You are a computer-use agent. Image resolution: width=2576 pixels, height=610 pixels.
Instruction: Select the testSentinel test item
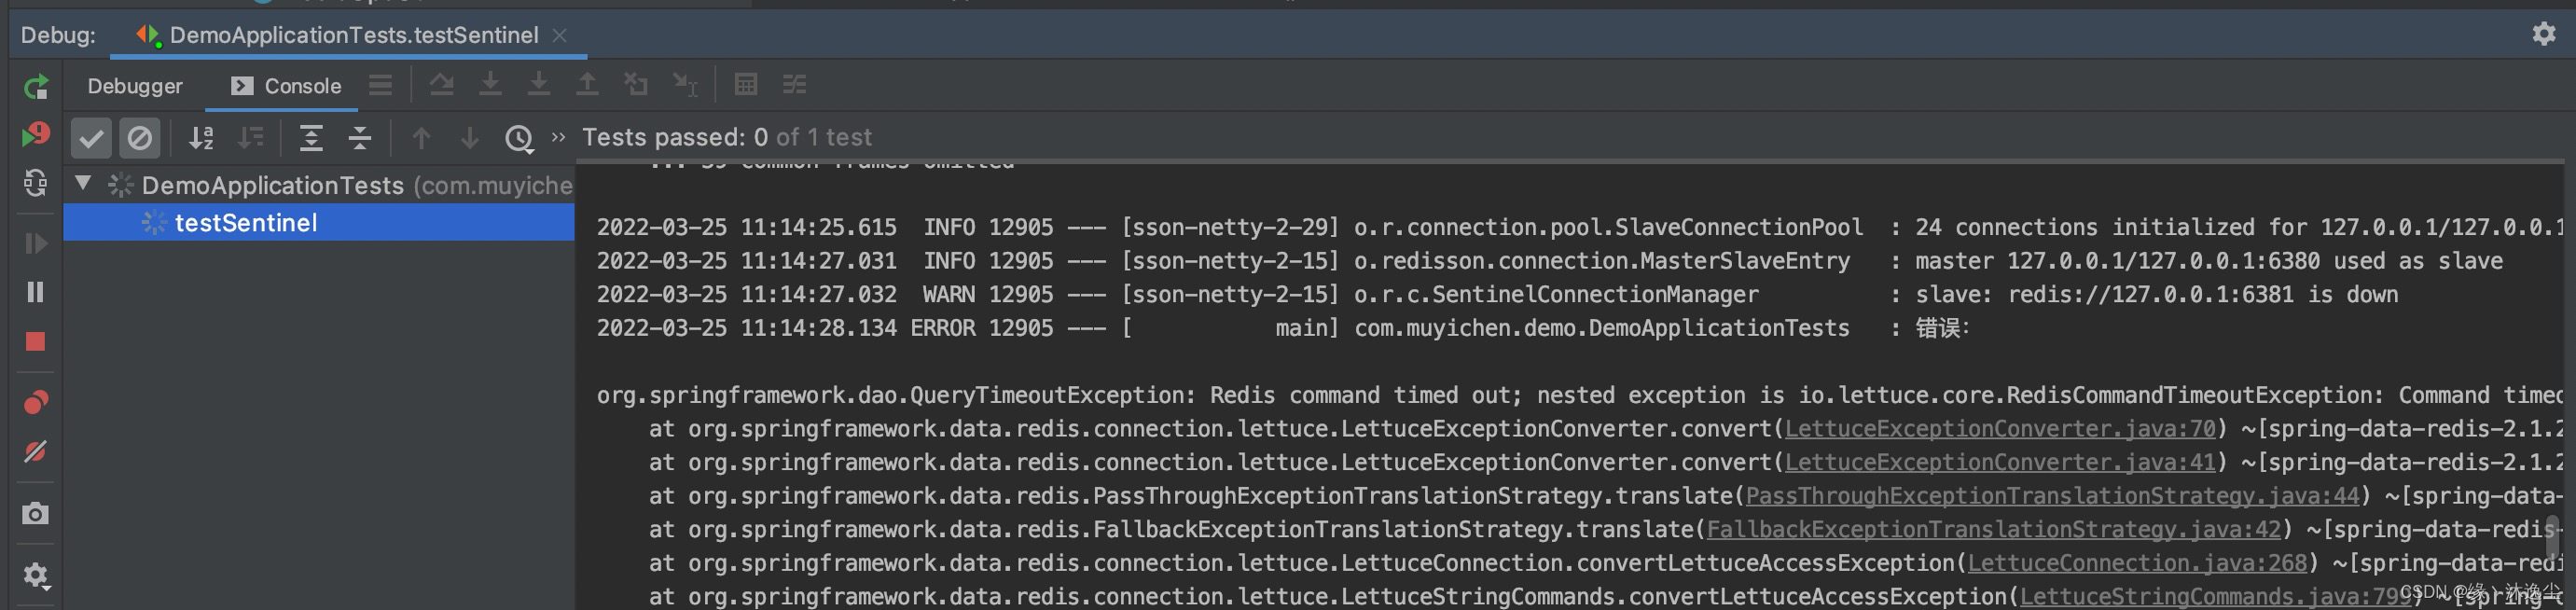click(319, 222)
